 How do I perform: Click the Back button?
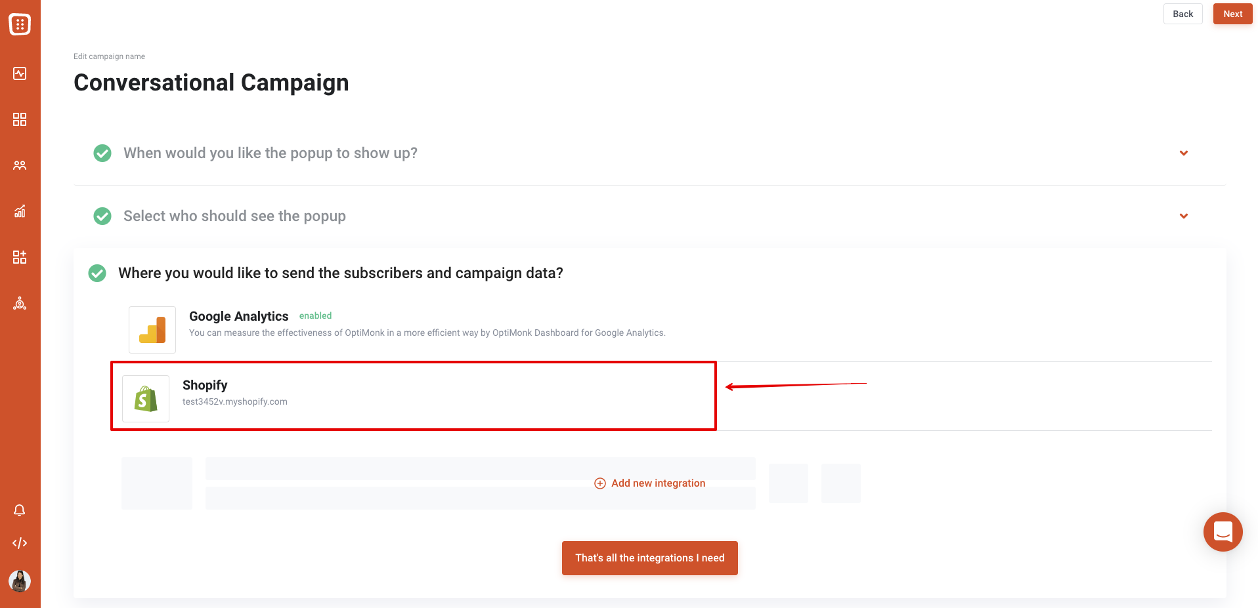(1182, 14)
